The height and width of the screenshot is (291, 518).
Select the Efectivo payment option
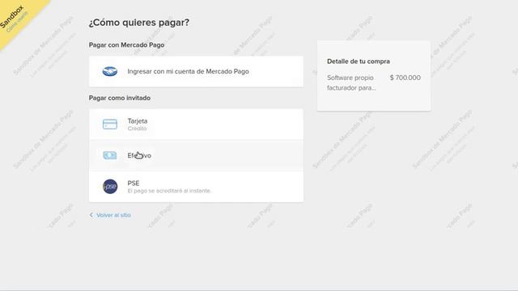(196, 155)
